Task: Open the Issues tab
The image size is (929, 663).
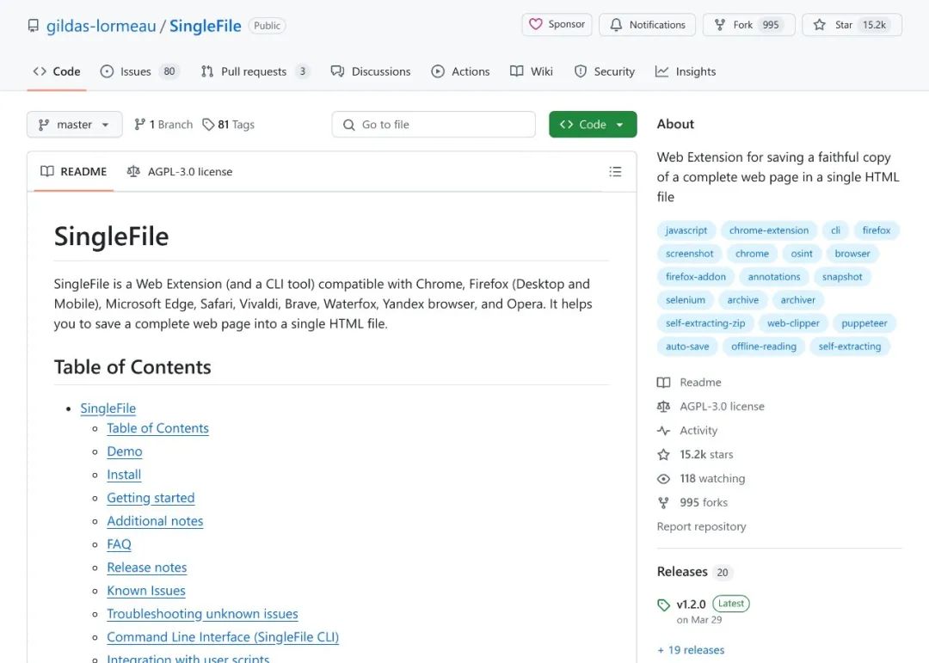Action: pyautogui.click(x=139, y=71)
